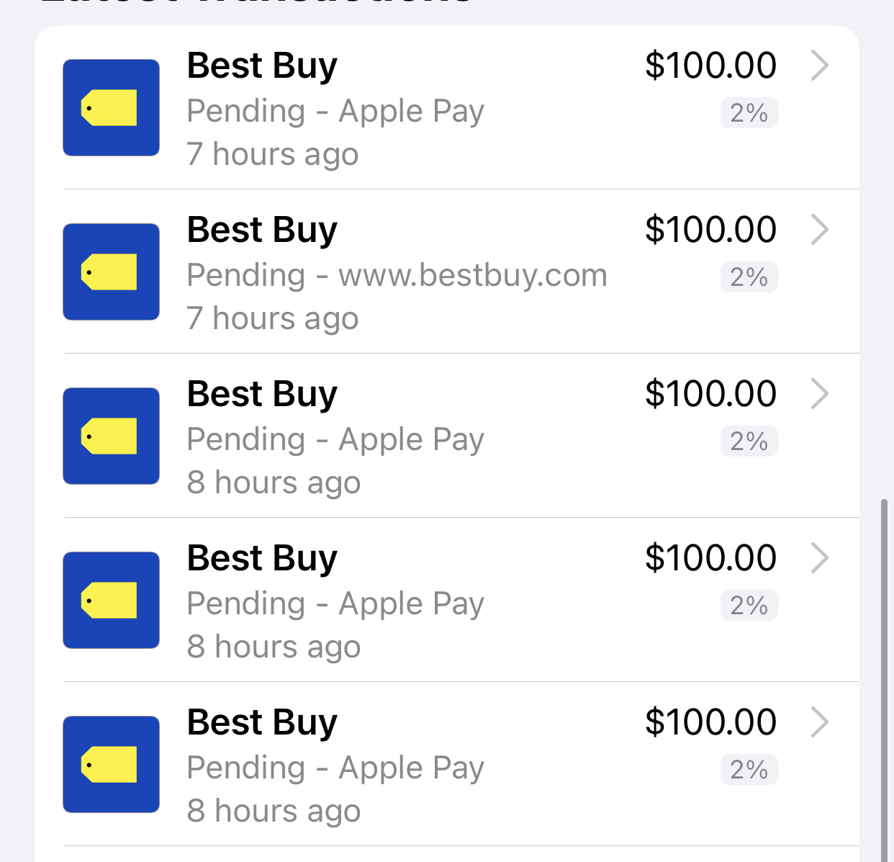Tap the Best Buy logo beside www.bestbuy.com transaction
The width and height of the screenshot is (894, 862).
click(x=112, y=271)
